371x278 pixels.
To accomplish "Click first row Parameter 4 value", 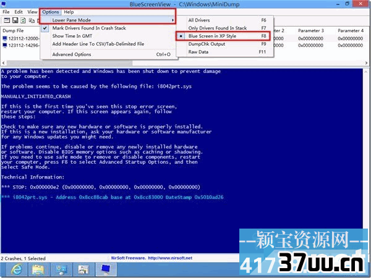I will pyautogui.click(x=350, y=38).
